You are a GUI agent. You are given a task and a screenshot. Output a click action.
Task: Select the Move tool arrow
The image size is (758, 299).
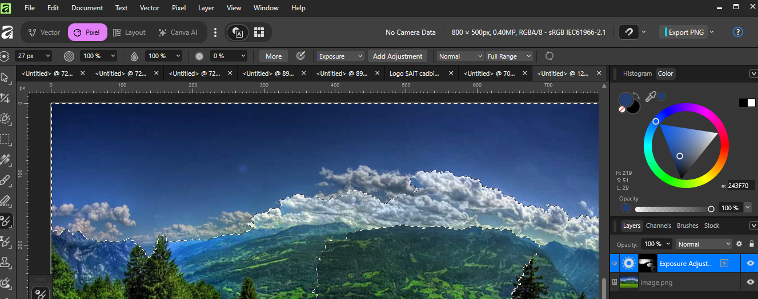tap(5, 78)
